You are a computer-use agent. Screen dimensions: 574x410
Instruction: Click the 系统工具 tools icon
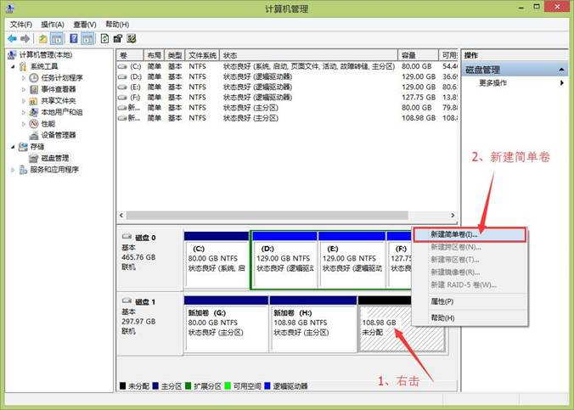23,66
